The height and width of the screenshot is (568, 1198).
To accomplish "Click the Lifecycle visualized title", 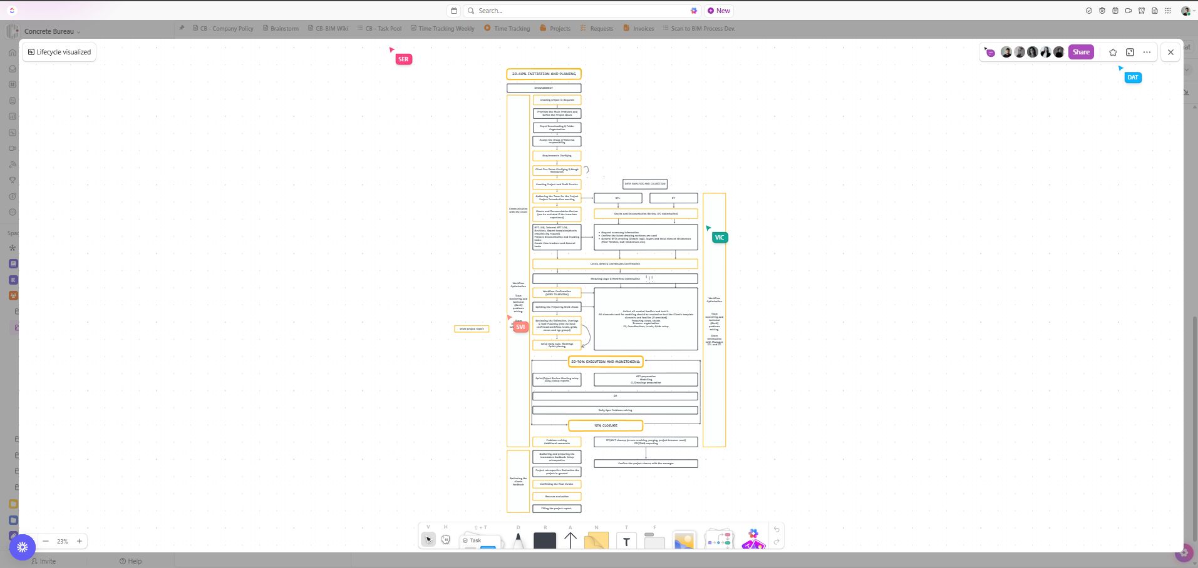I will pyautogui.click(x=59, y=52).
